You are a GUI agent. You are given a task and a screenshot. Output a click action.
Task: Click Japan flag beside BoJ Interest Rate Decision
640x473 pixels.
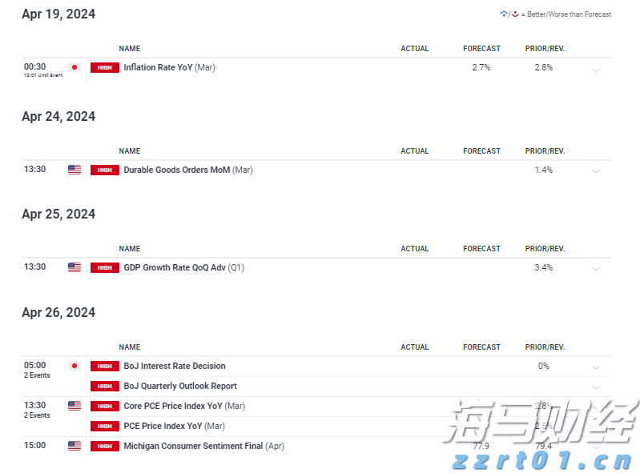point(74,366)
